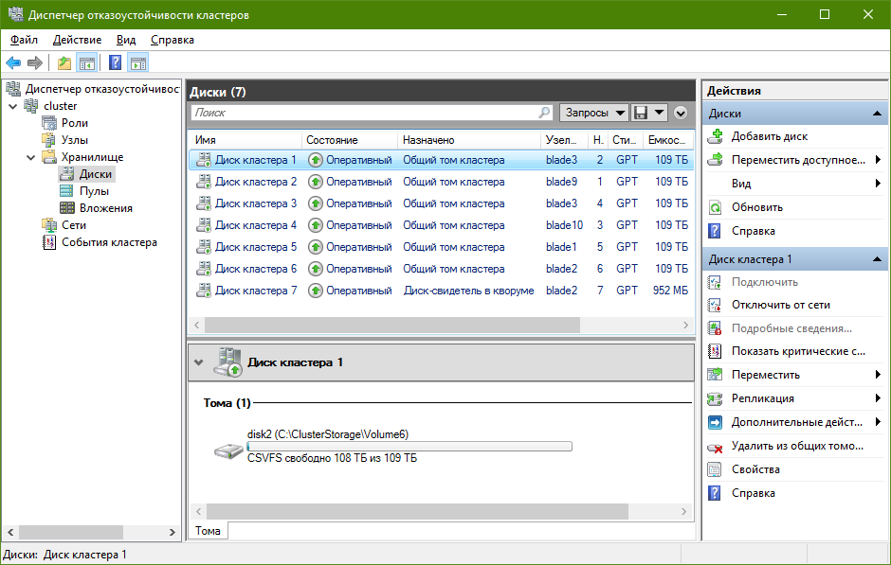
Task: Click the Показать критические события icon
Action: [x=715, y=351]
